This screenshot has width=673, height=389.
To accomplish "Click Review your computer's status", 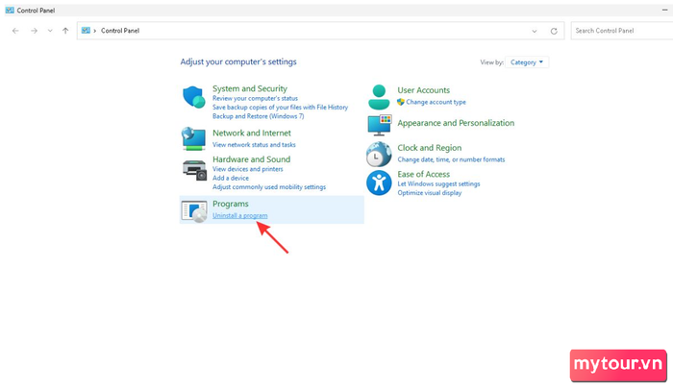I will (255, 98).
